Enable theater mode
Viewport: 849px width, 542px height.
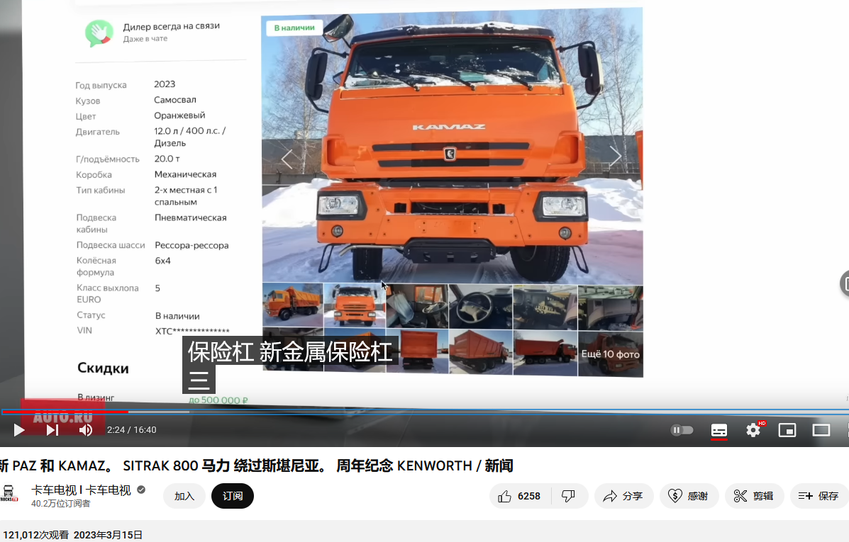(821, 430)
